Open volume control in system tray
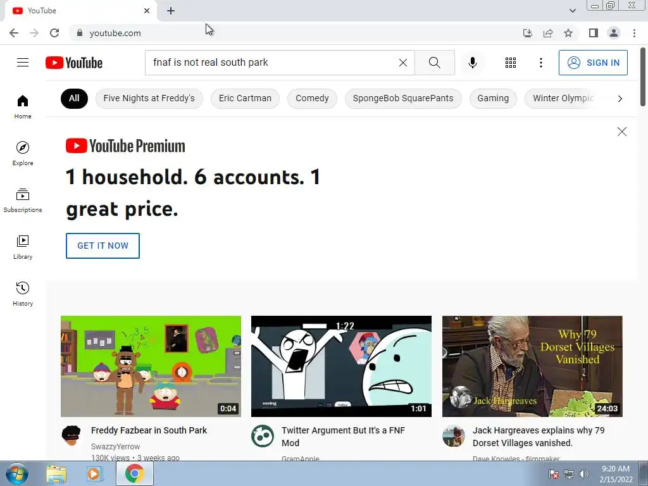648x486 pixels. pyautogui.click(x=584, y=474)
